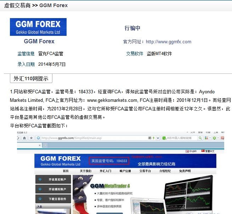Image resolution: width=232 pixels, height=214 pixels.
Task: Switch language to 繁體中文
Action: pyautogui.click(x=208, y=151)
